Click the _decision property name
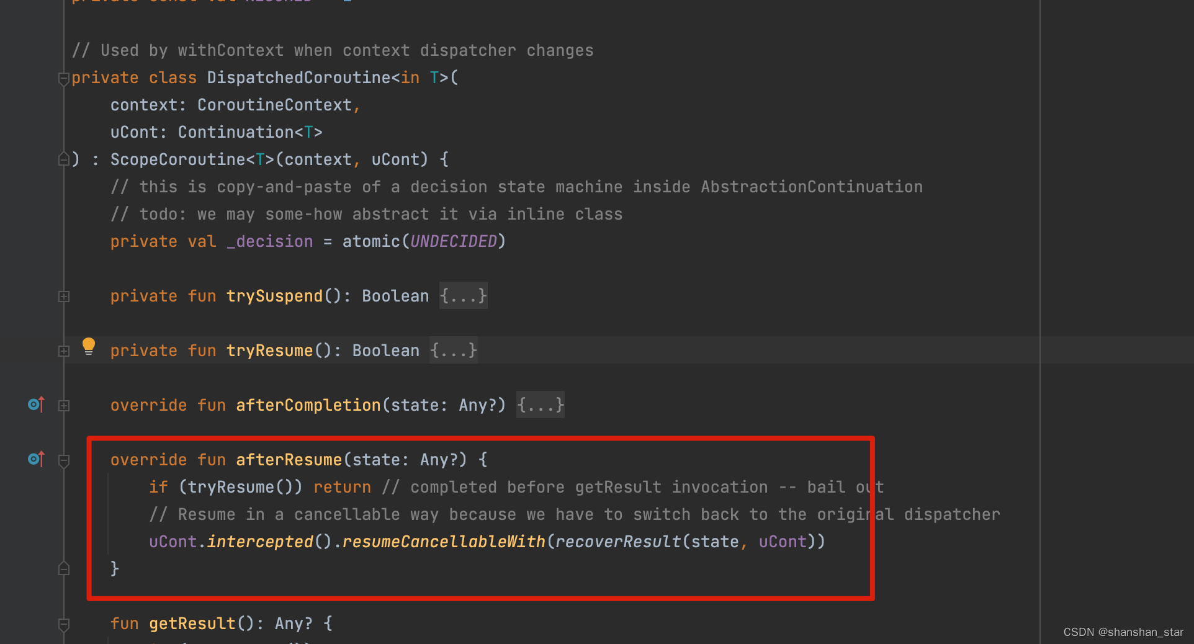This screenshot has height=644, width=1194. click(x=270, y=241)
